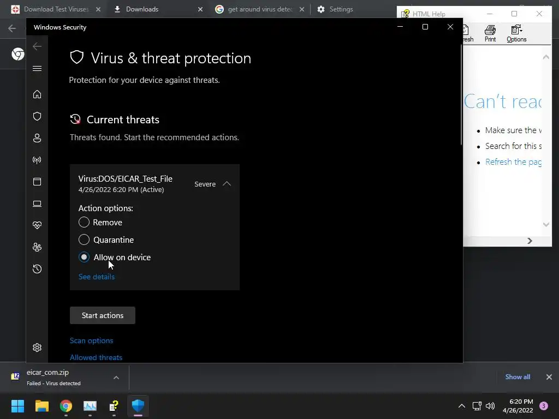The width and height of the screenshot is (559, 419).
Task: Open Scan options link
Action: point(91,340)
